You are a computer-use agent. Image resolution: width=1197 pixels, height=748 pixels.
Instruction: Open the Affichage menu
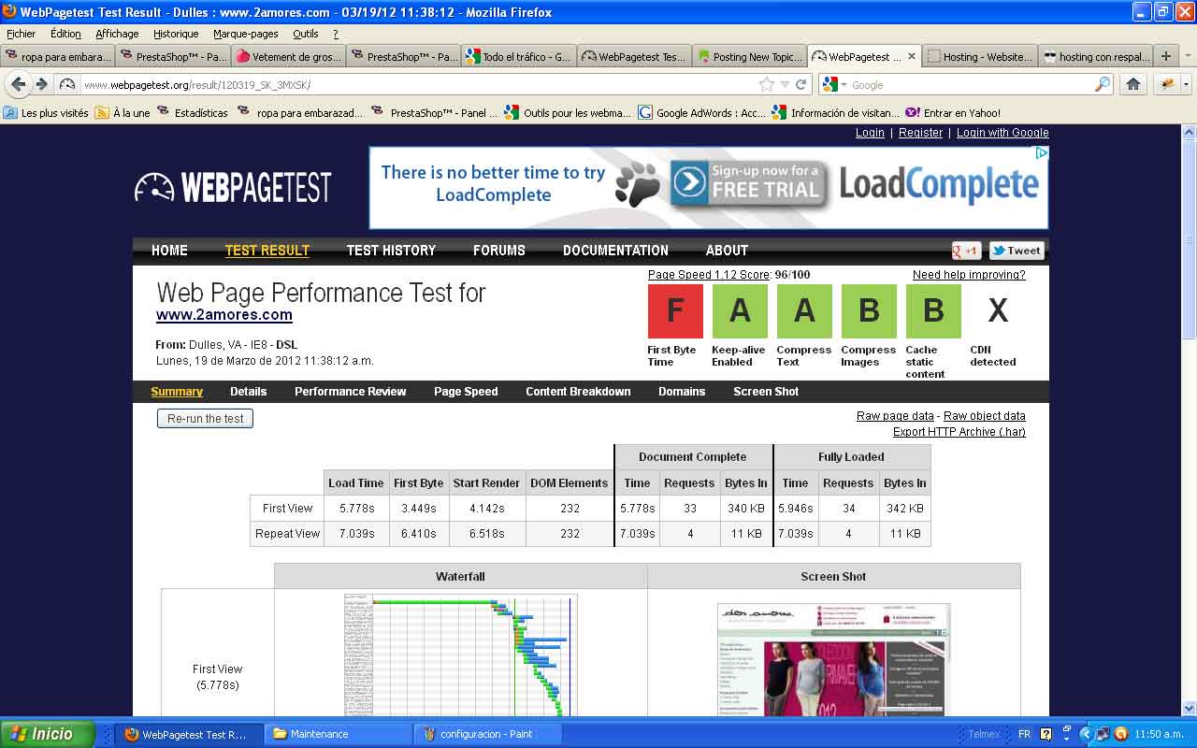117,34
